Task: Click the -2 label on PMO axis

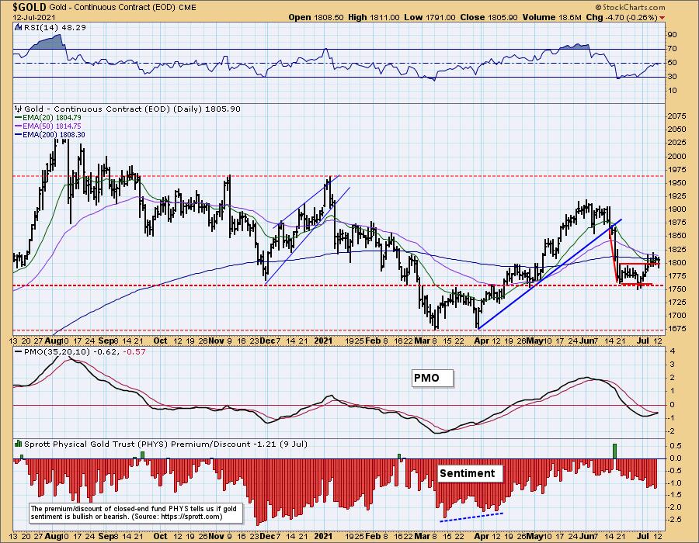Action: (671, 431)
